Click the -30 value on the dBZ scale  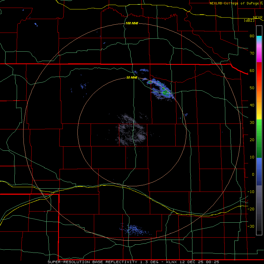pyautogui.click(x=251, y=226)
